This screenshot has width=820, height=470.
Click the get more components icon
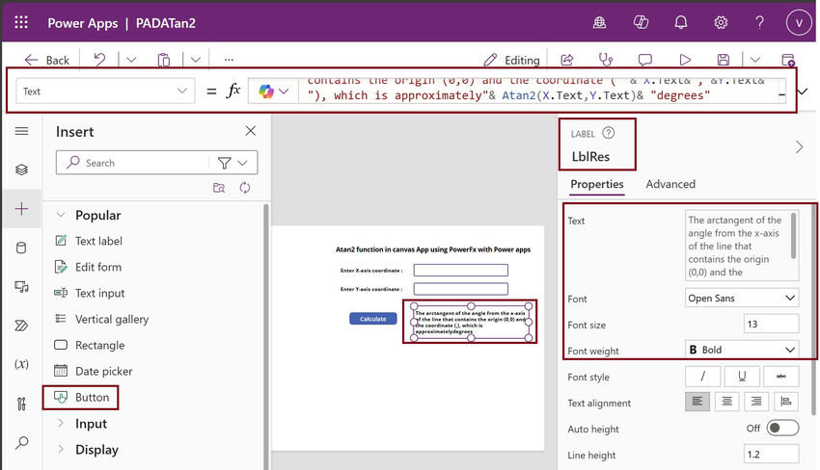[219, 188]
